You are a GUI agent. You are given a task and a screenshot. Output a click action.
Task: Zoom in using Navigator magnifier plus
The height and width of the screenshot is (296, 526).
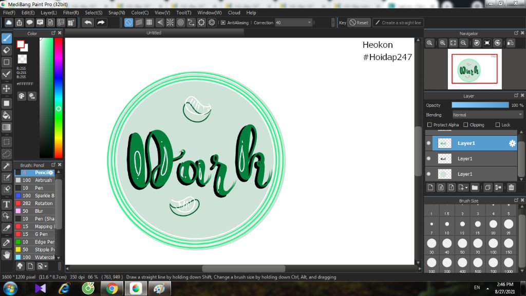pos(443,43)
